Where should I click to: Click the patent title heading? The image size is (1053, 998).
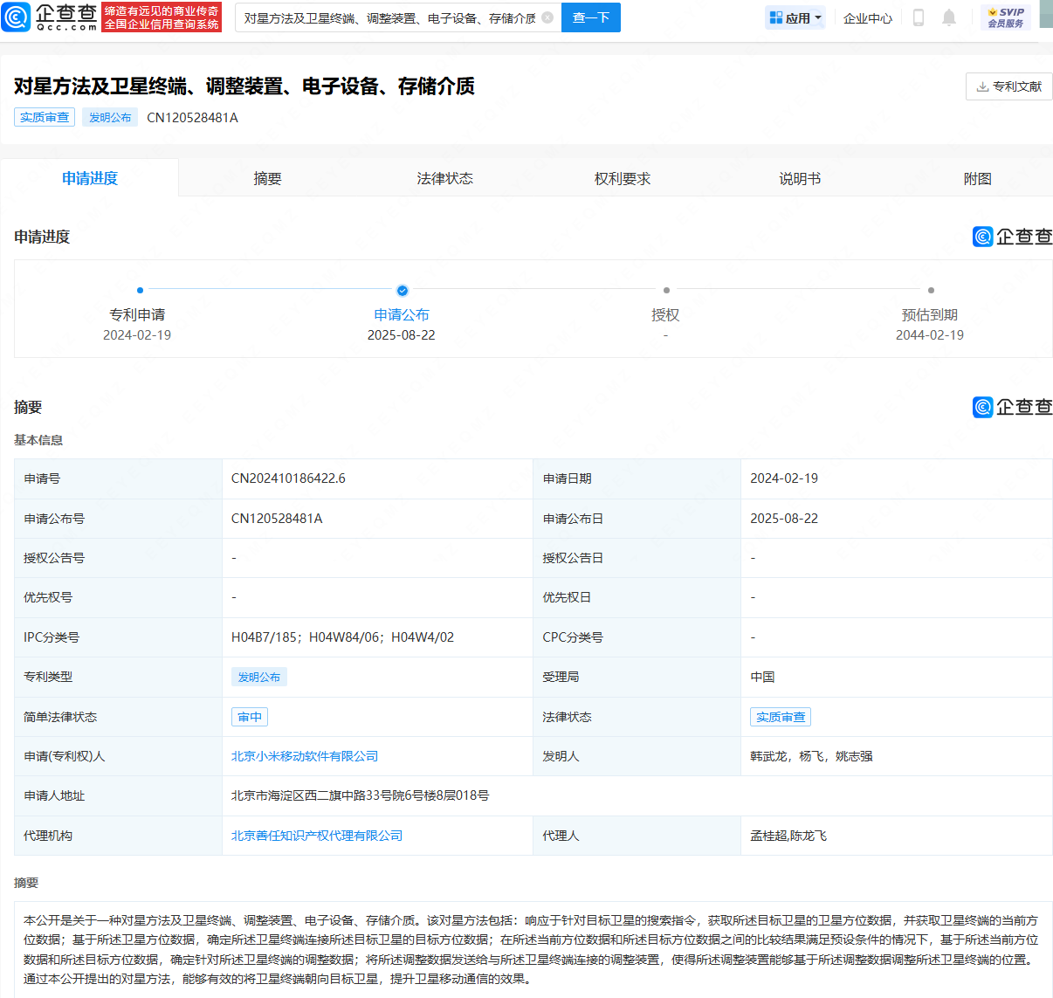point(244,86)
